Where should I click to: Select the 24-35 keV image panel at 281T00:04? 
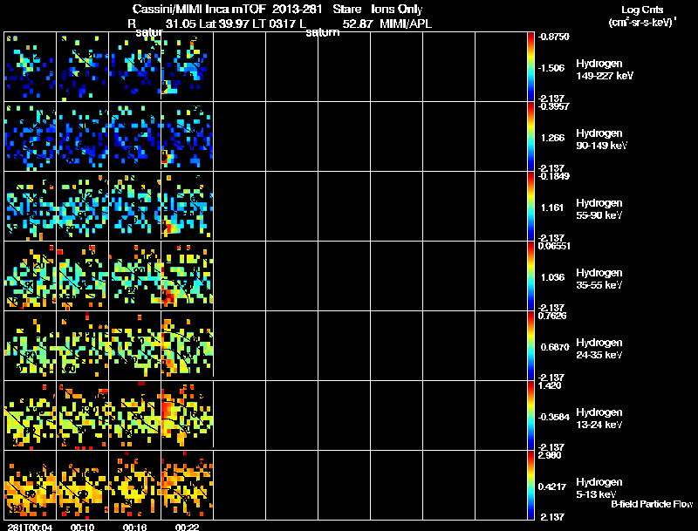(x=31, y=346)
